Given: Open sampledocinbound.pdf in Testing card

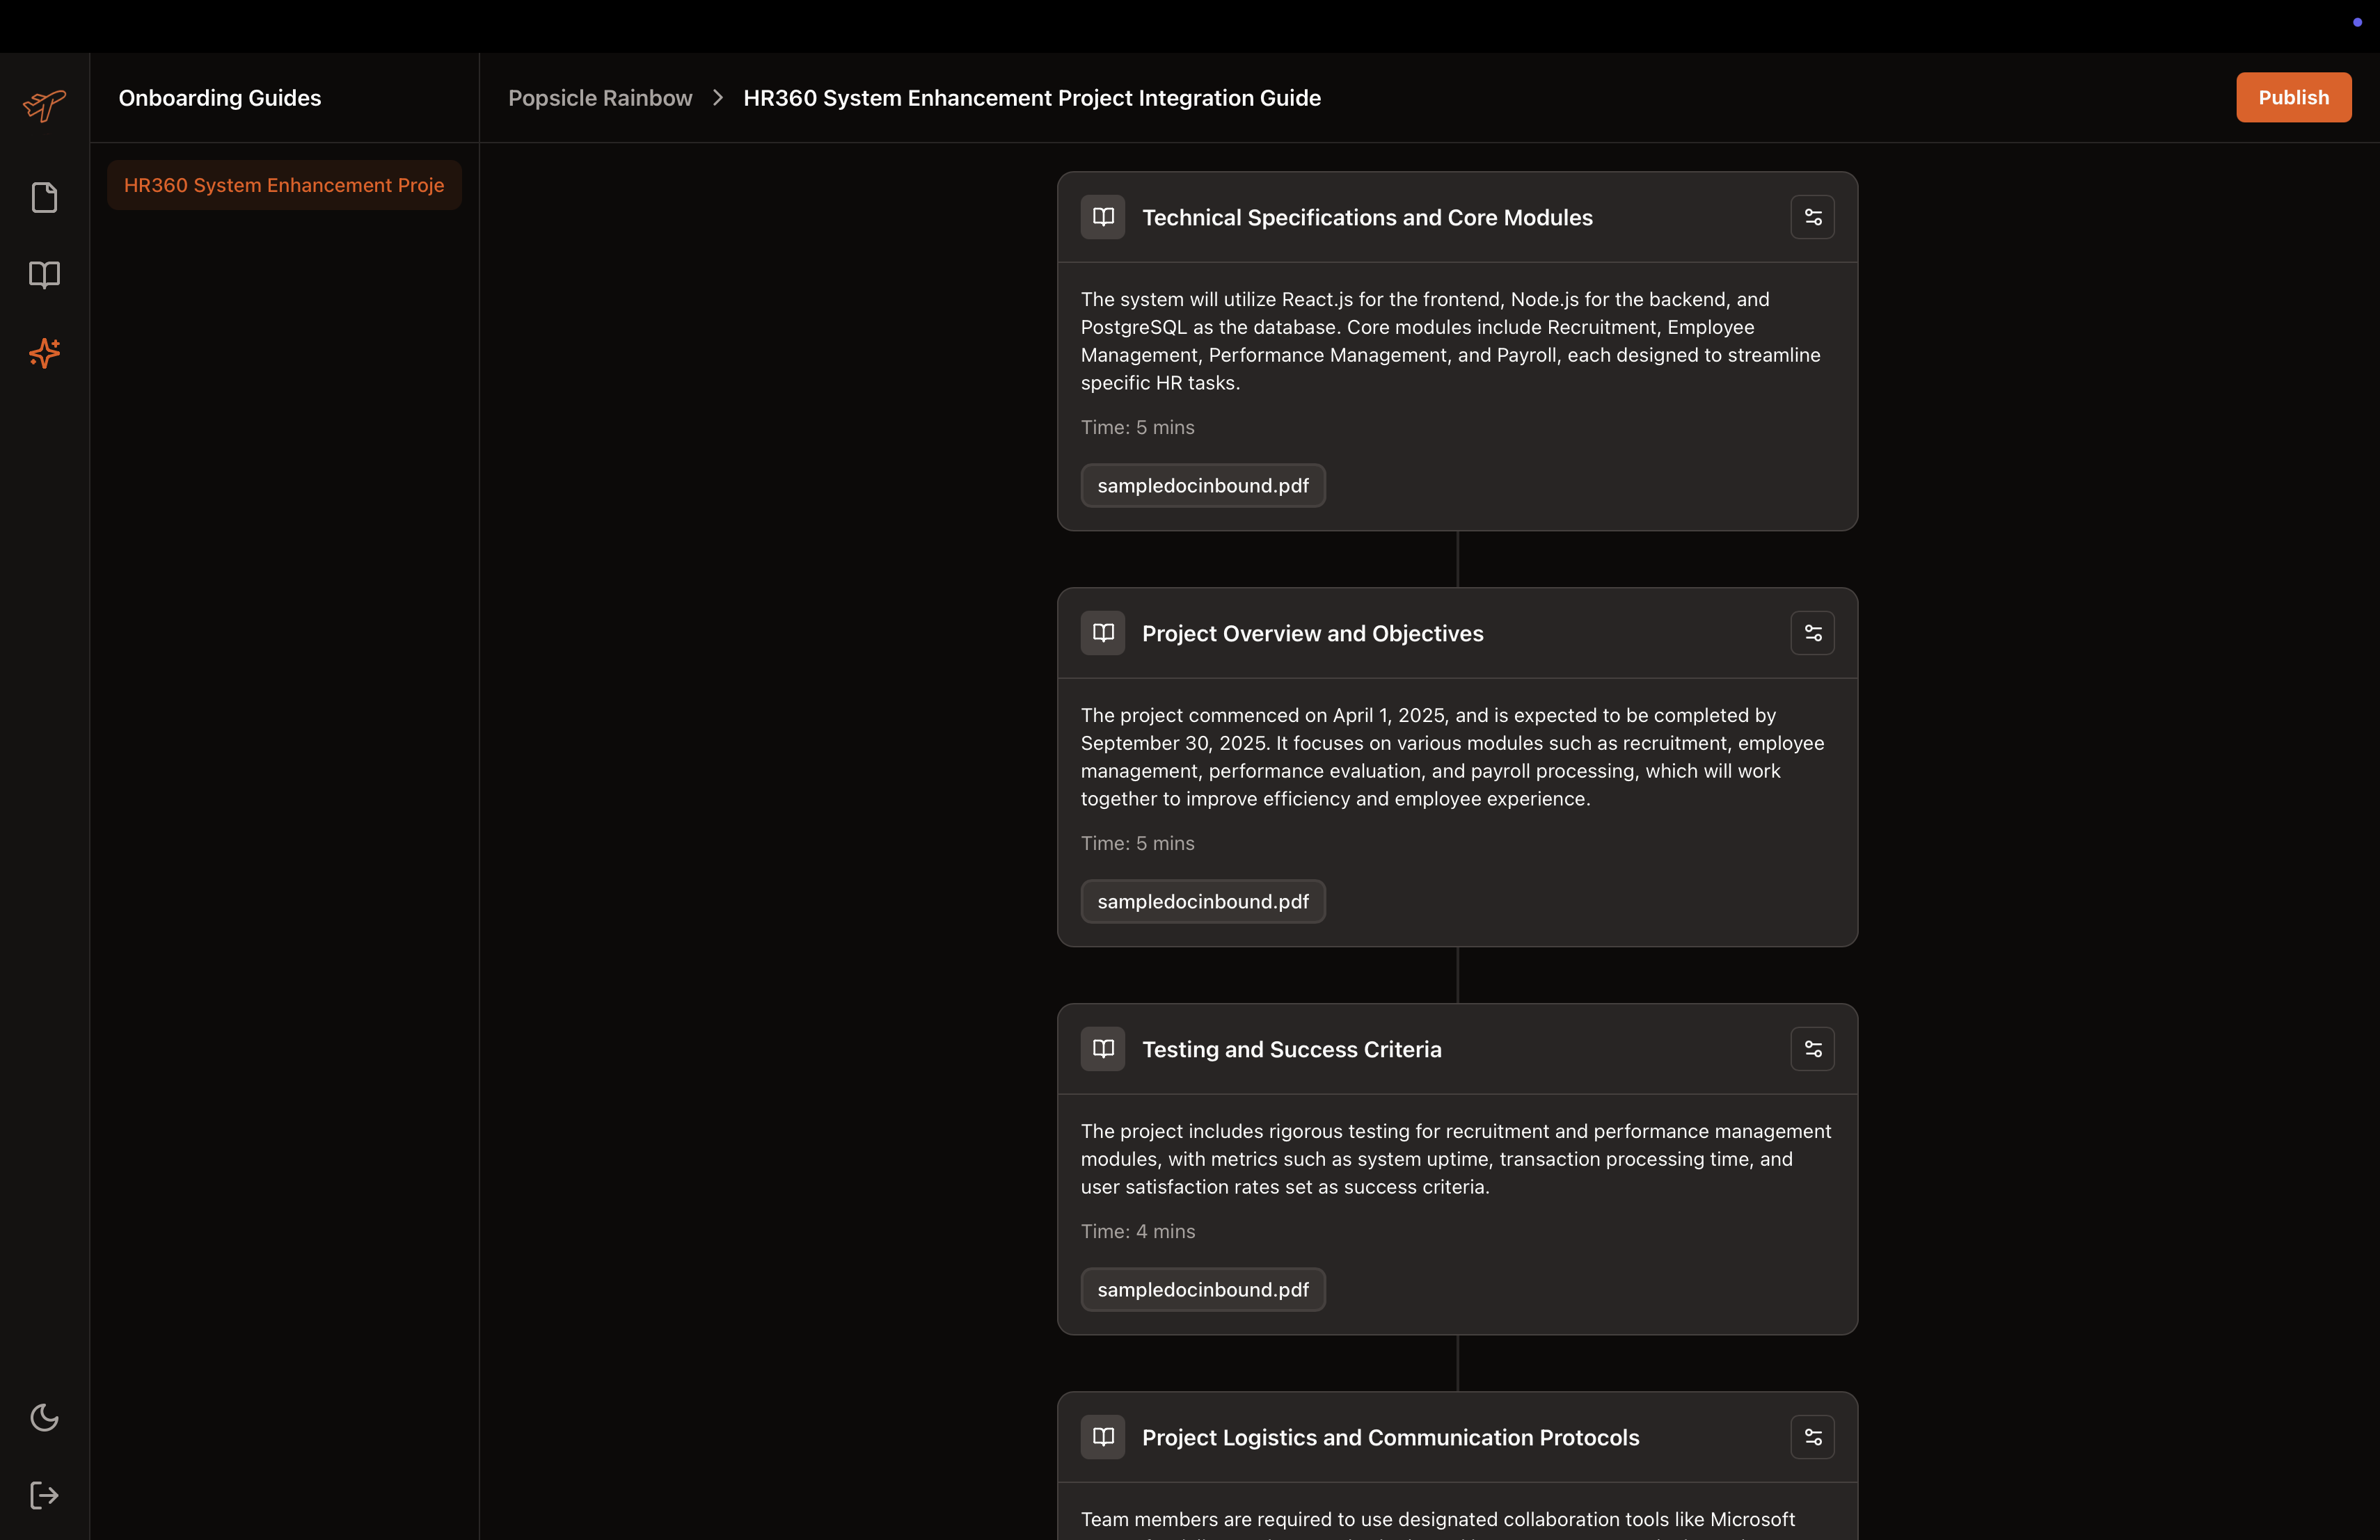Looking at the screenshot, I should pyautogui.click(x=1203, y=1289).
